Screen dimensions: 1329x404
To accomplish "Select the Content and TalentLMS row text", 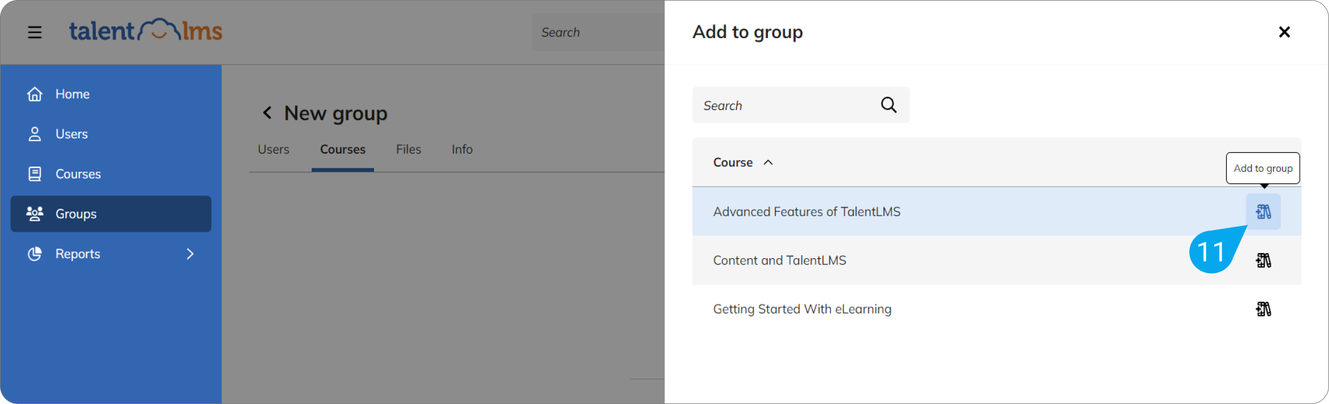I will pyautogui.click(x=779, y=260).
